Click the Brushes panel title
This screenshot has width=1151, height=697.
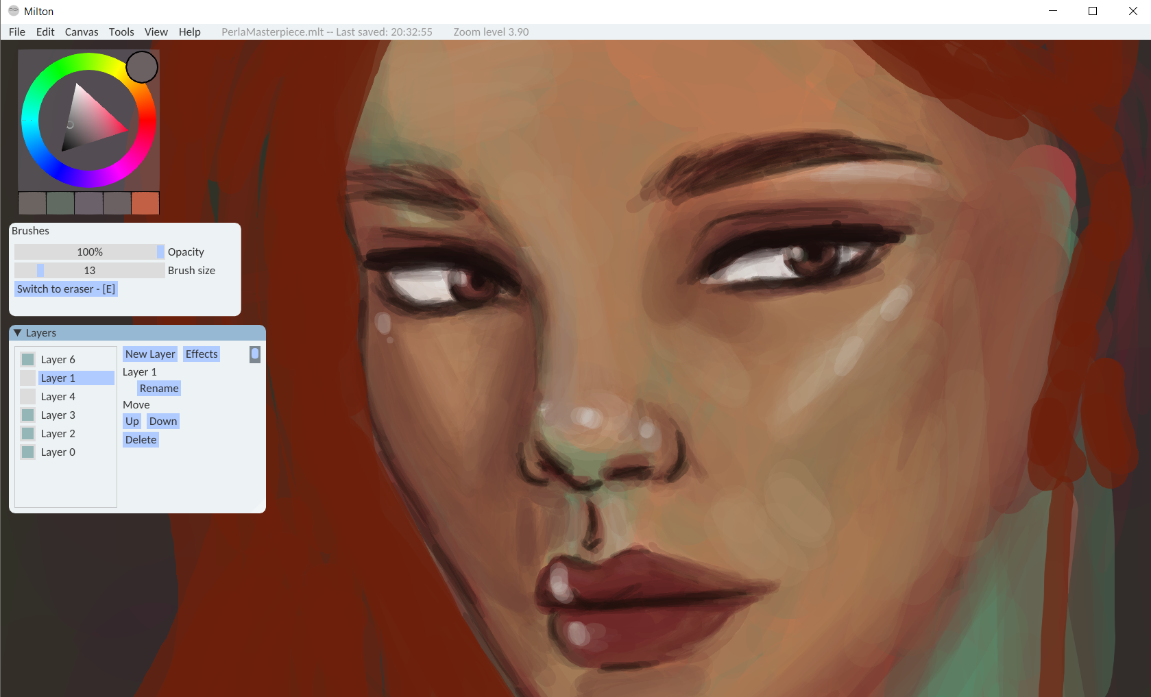pos(30,231)
